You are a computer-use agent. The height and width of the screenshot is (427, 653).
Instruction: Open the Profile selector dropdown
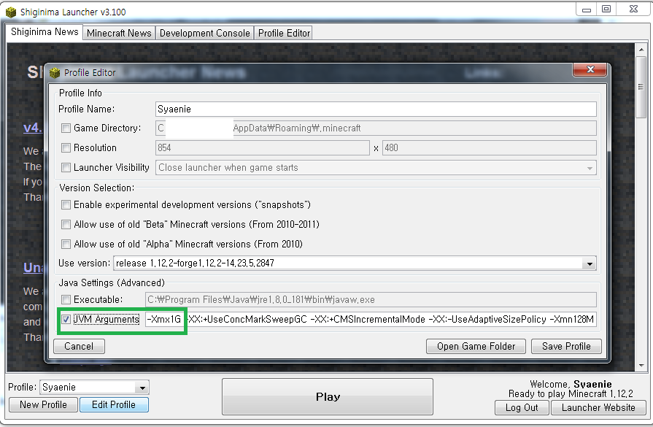(142, 388)
